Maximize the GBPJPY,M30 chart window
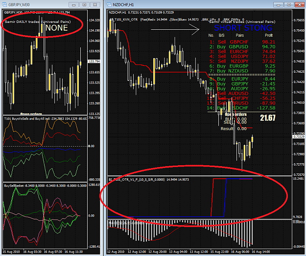The width and height of the screenshot is (306, 256). (84, 5)
